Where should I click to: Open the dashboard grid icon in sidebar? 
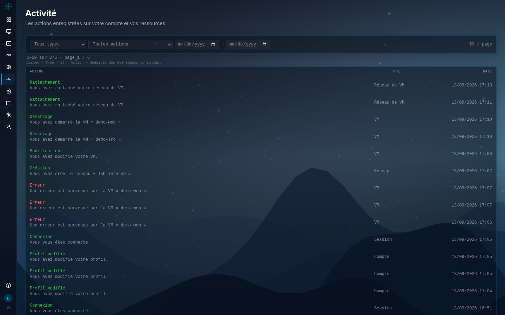coord(9,20)
